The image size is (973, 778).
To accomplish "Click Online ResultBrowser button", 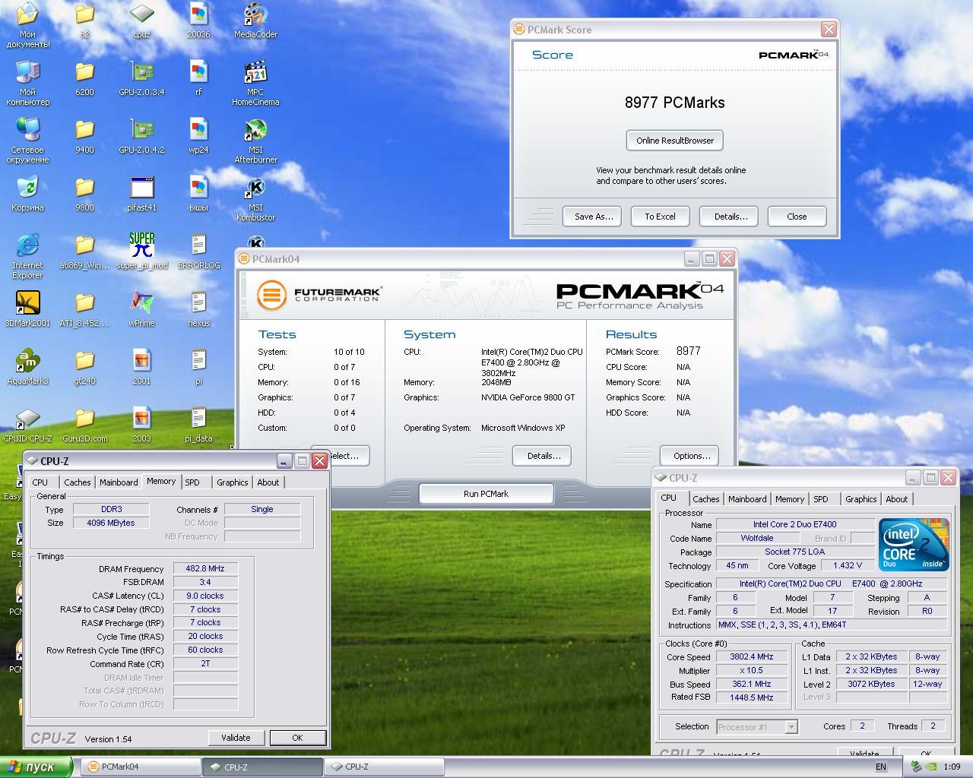I will tap(675, 141).
